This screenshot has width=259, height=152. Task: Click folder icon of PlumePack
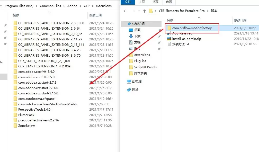(x=15, y=115)
